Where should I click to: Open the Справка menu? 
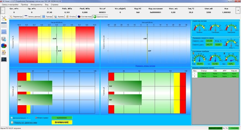55,5
